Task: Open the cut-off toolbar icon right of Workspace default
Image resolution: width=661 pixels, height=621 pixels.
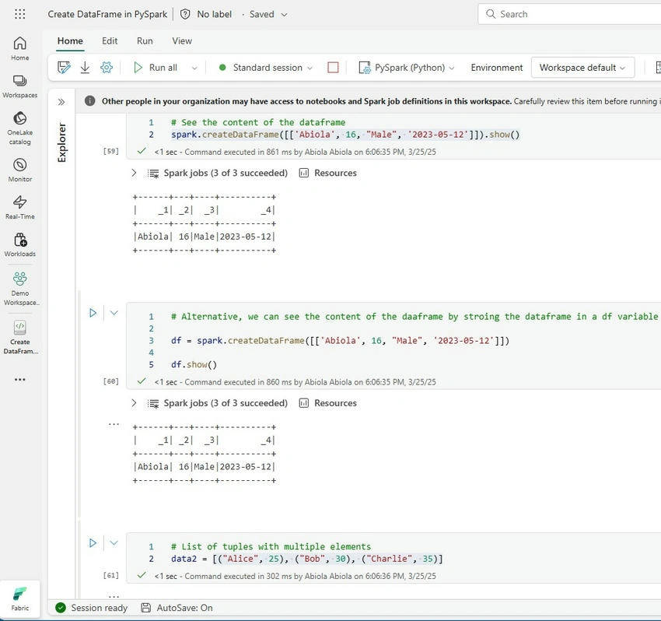Action: pos(658,68)
